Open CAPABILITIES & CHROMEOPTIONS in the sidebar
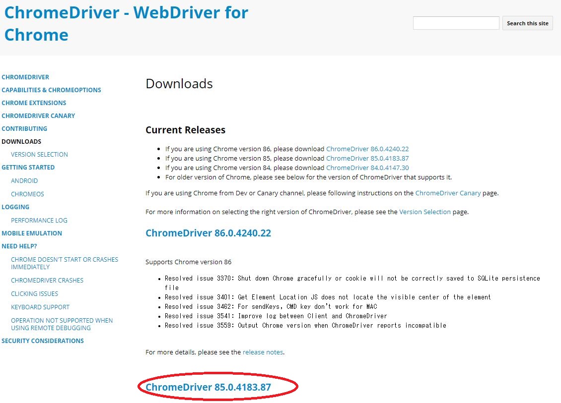This screenshot has height=403, width=561. pyautogui.click(x=51, y=90)
